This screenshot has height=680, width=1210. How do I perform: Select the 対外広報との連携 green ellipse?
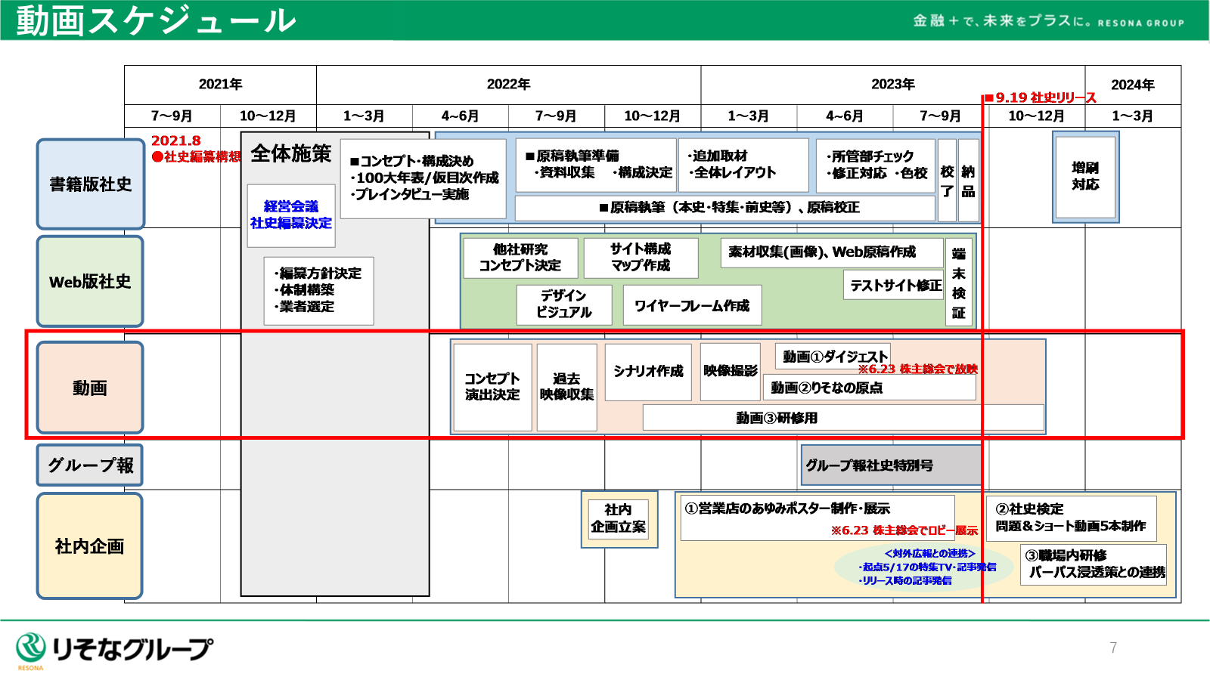click(923, 567)
